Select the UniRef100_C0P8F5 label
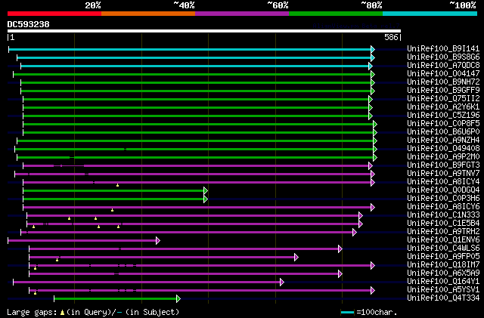Viewport: 484px width, 318px height. pos(443,123)
